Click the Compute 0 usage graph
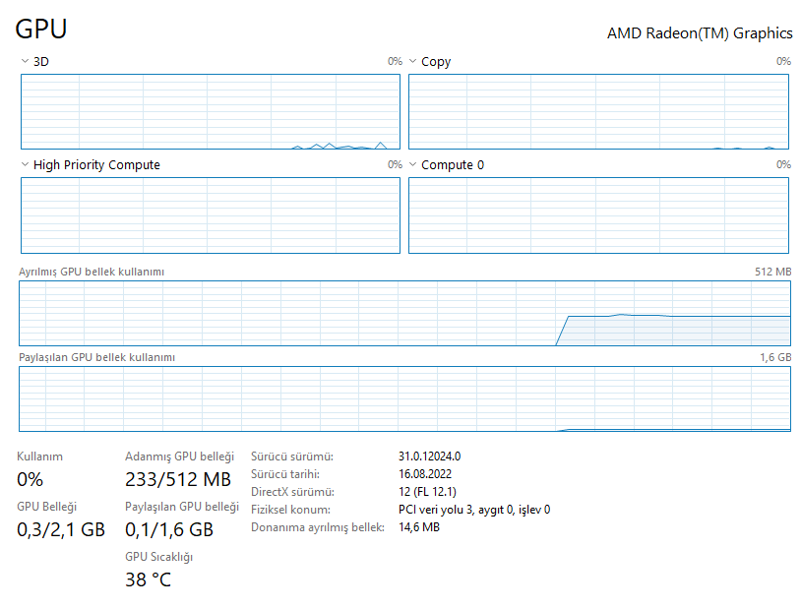 click(598, 215)
